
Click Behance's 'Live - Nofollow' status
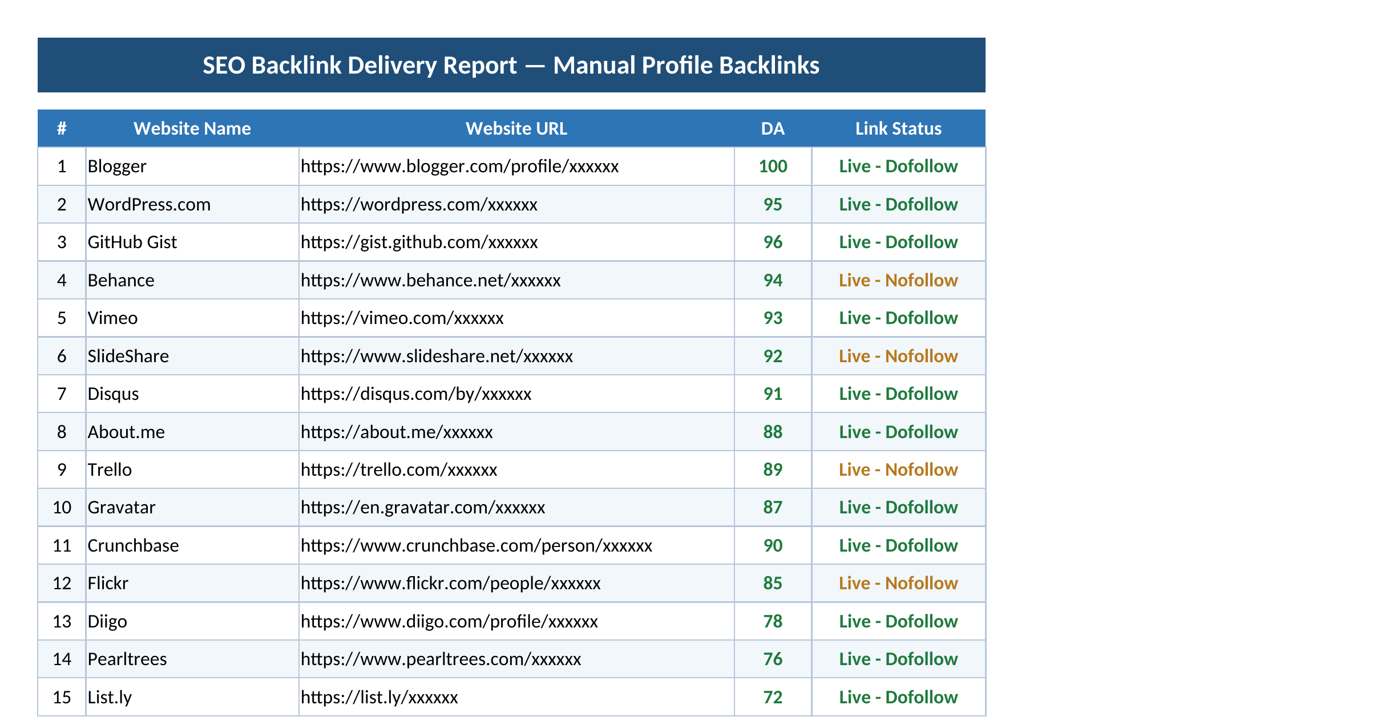898,280
